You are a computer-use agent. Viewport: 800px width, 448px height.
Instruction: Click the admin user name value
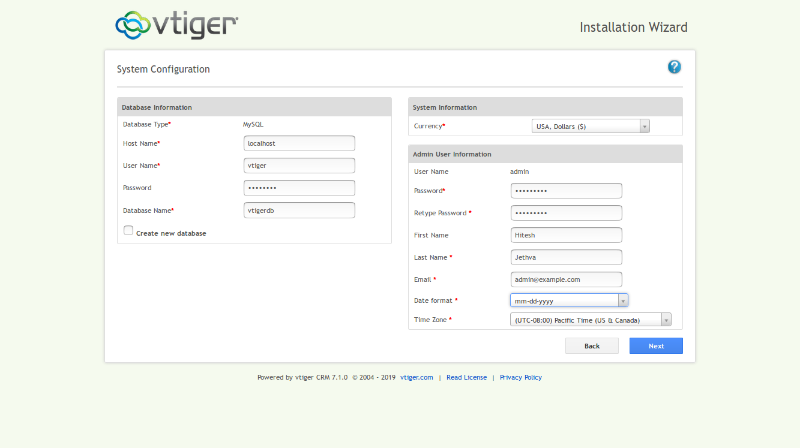(520, 172)
